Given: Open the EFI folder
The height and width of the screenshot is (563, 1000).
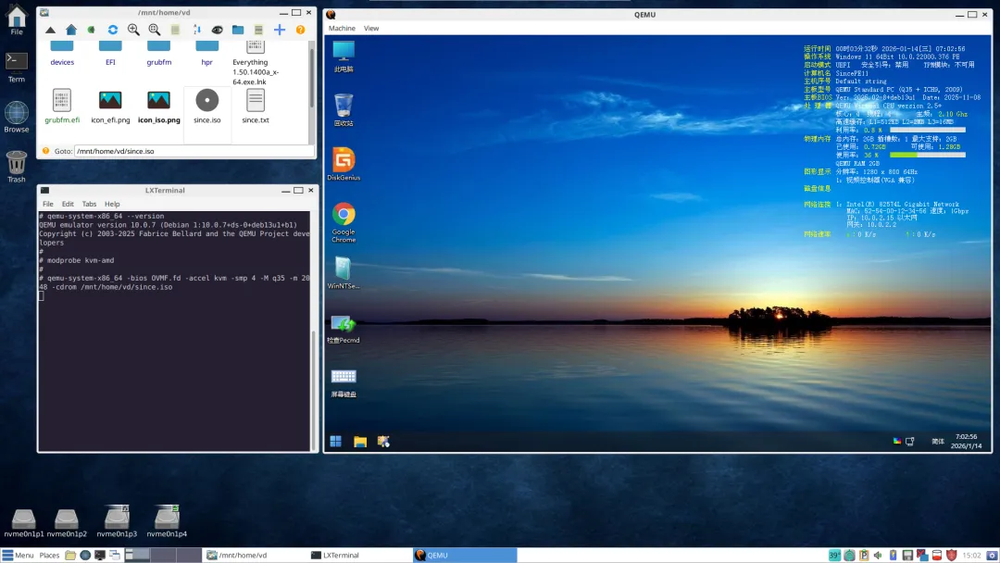Looking at the screenshot, I should point(110,55).
